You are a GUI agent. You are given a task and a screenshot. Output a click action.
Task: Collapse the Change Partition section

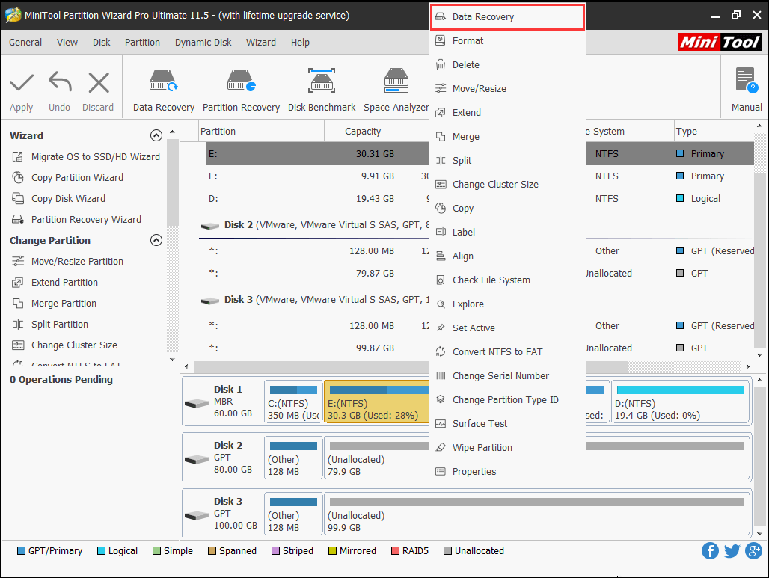tap(156, 240)
